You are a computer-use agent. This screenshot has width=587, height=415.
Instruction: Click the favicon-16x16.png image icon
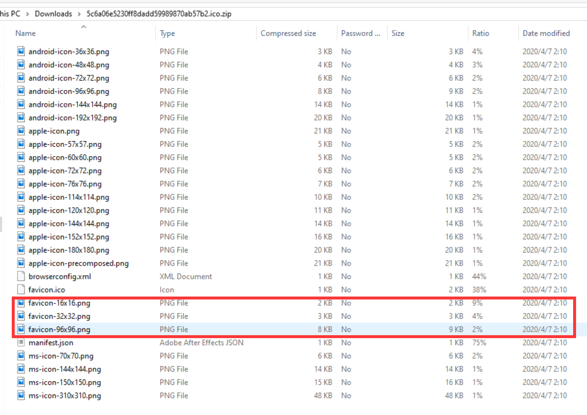21,303
